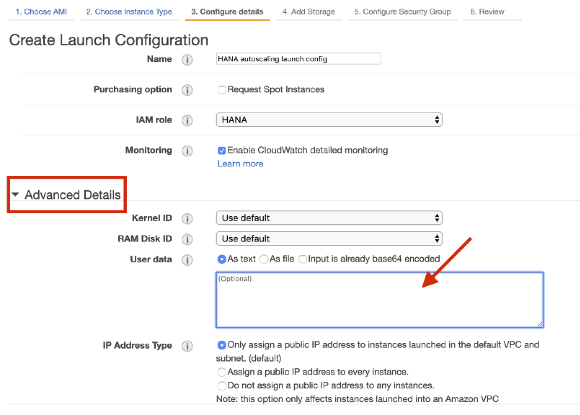Open the Kernel ID dropdown
Image resolution: width=580 pixels, height=415 pixels.
pyautogui.click(x=329, y=218)
